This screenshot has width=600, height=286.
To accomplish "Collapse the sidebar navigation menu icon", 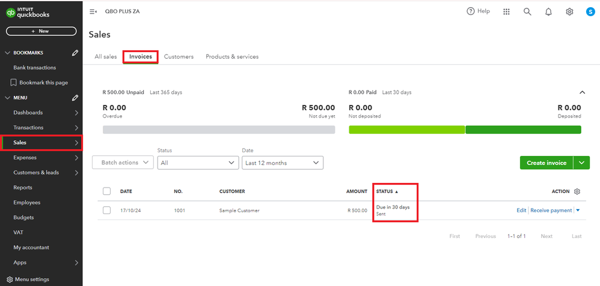I will 93,11.
